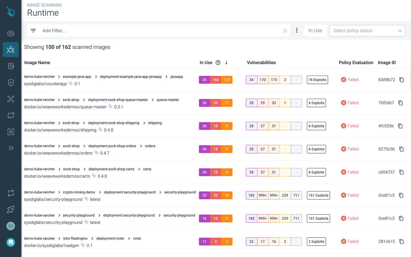Open the three-dot options menu beside filter bar

point(297,30)
